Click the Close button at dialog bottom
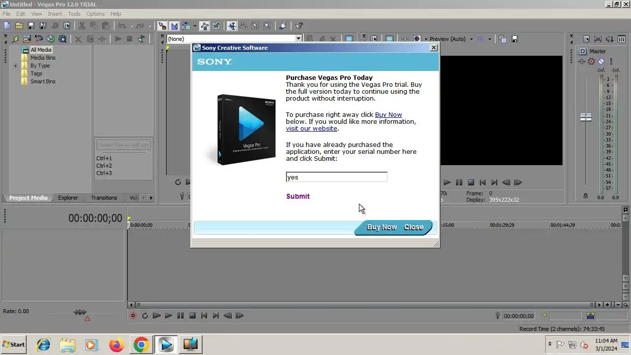The image size is (631, 355). [414, 227]
